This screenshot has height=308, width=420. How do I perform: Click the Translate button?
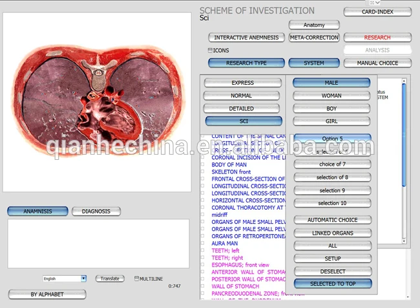tap(110, 278)
